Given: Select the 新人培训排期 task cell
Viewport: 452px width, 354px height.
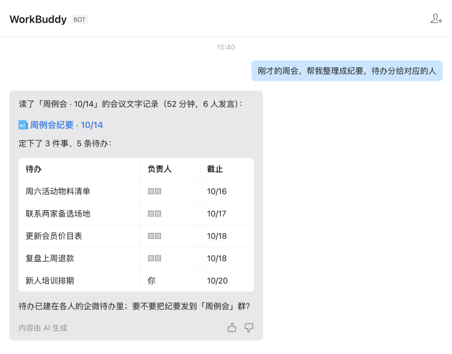Looking at the screenshot, I should click(79, 281).
